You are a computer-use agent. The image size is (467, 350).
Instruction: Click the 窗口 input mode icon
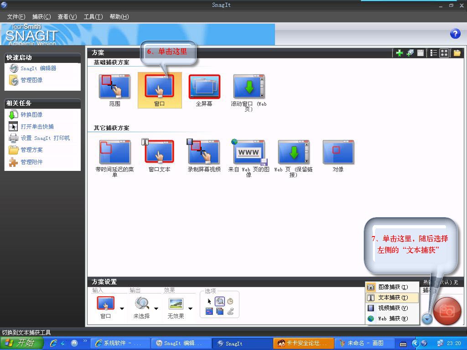[x=105, y=304]
